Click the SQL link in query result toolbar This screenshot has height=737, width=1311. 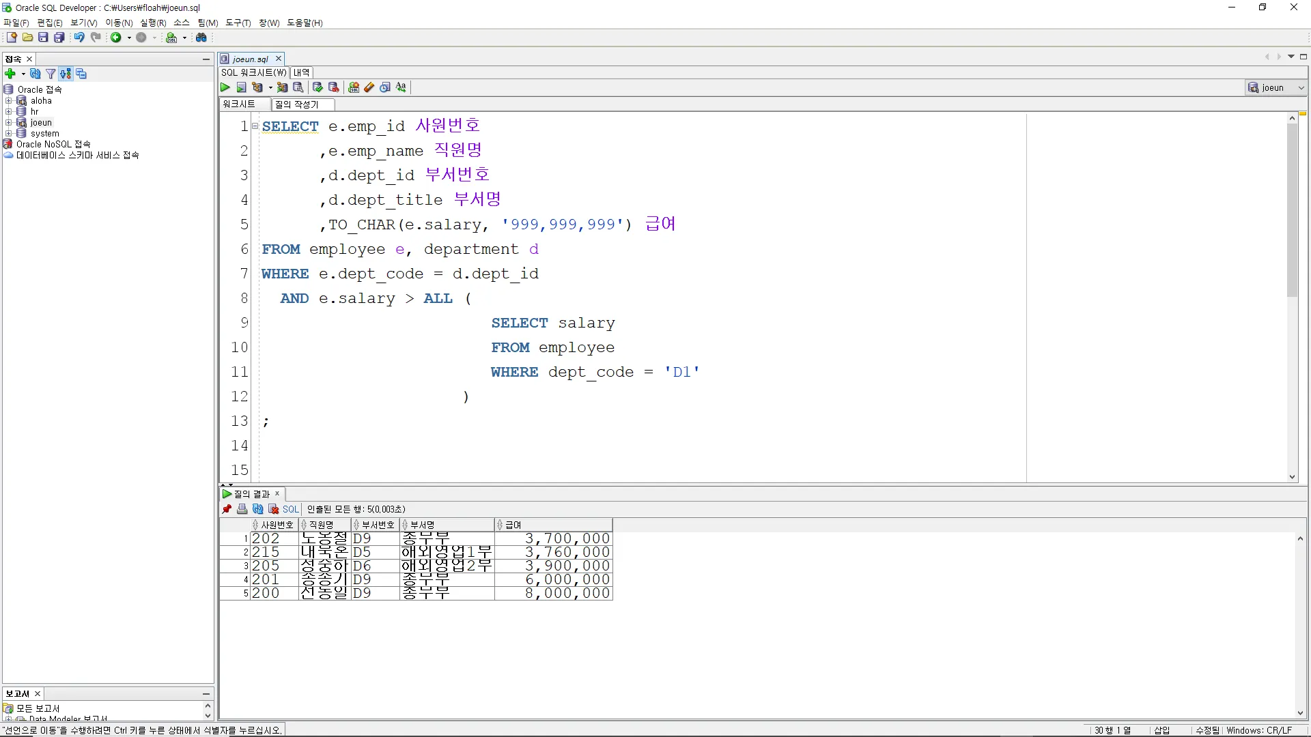[291, 509]
